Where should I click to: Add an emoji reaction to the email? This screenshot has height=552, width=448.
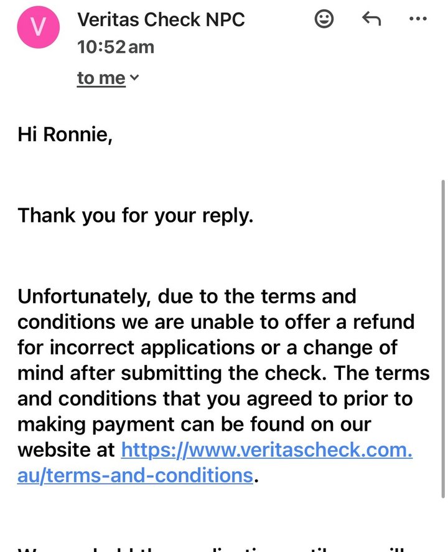(x=324, y=19)
